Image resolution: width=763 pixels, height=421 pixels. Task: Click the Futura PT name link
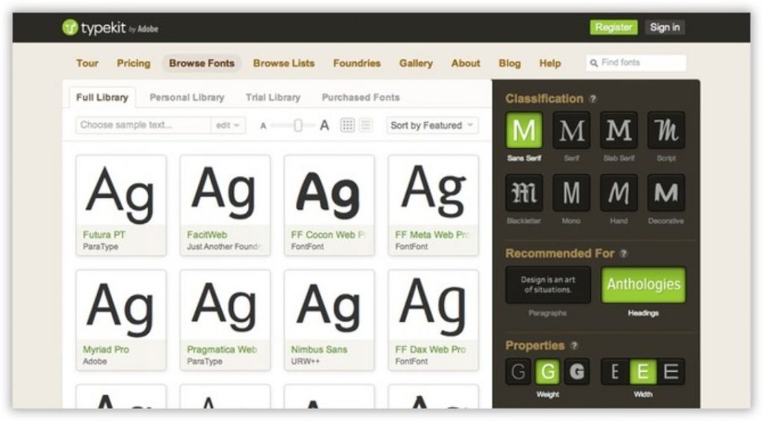click(104, 235)
